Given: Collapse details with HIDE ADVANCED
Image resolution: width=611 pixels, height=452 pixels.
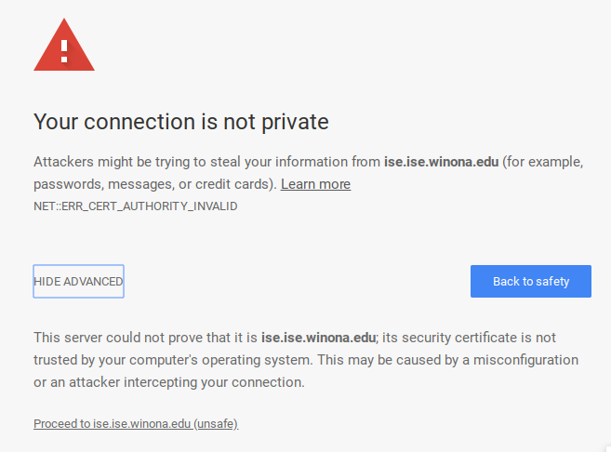Looking at the screenshot, I should tap(78, 282).
